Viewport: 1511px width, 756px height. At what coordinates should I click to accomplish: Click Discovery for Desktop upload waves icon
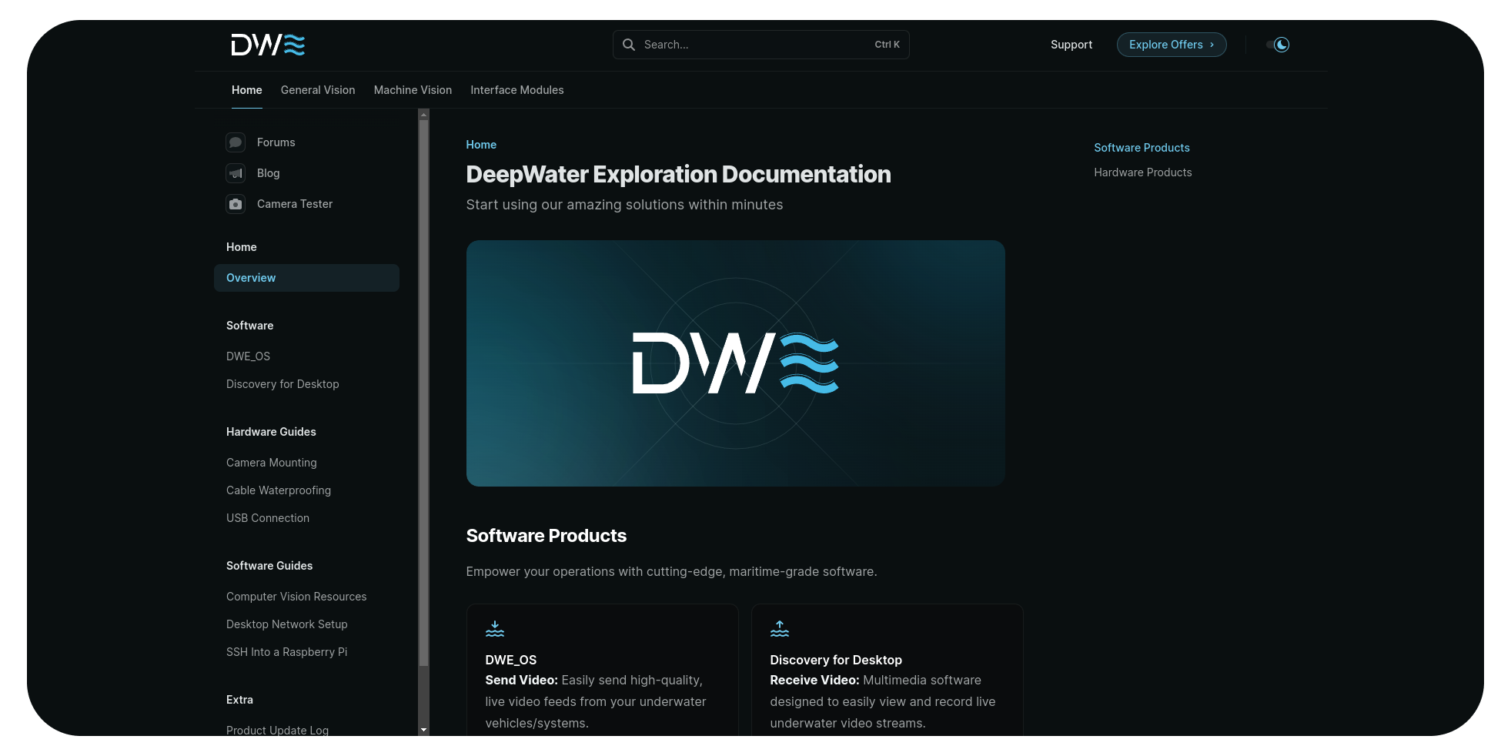[x=780, y=629]
